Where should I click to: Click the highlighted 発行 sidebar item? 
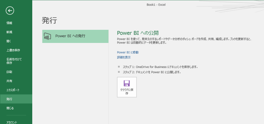pyautogui.click(x=16, y=99)
